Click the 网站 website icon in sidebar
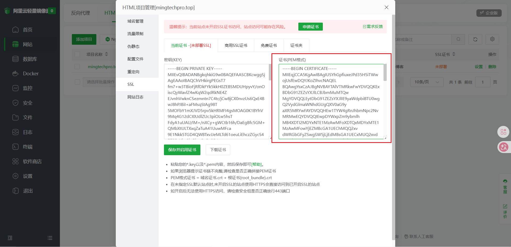The image size is (511, 247). click(15, 44)
